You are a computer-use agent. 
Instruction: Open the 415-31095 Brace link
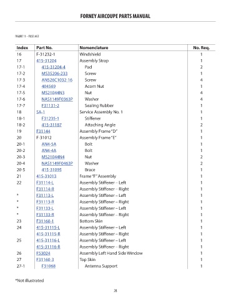click(x=51, y=170)
